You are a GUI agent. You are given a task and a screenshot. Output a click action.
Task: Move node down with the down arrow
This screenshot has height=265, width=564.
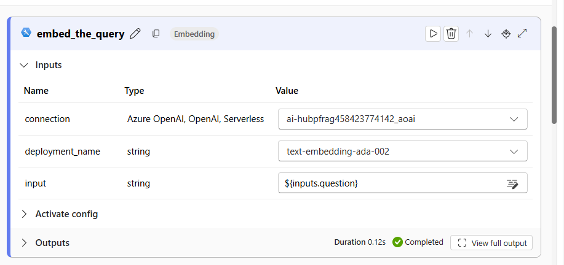(x=488, y=34)
